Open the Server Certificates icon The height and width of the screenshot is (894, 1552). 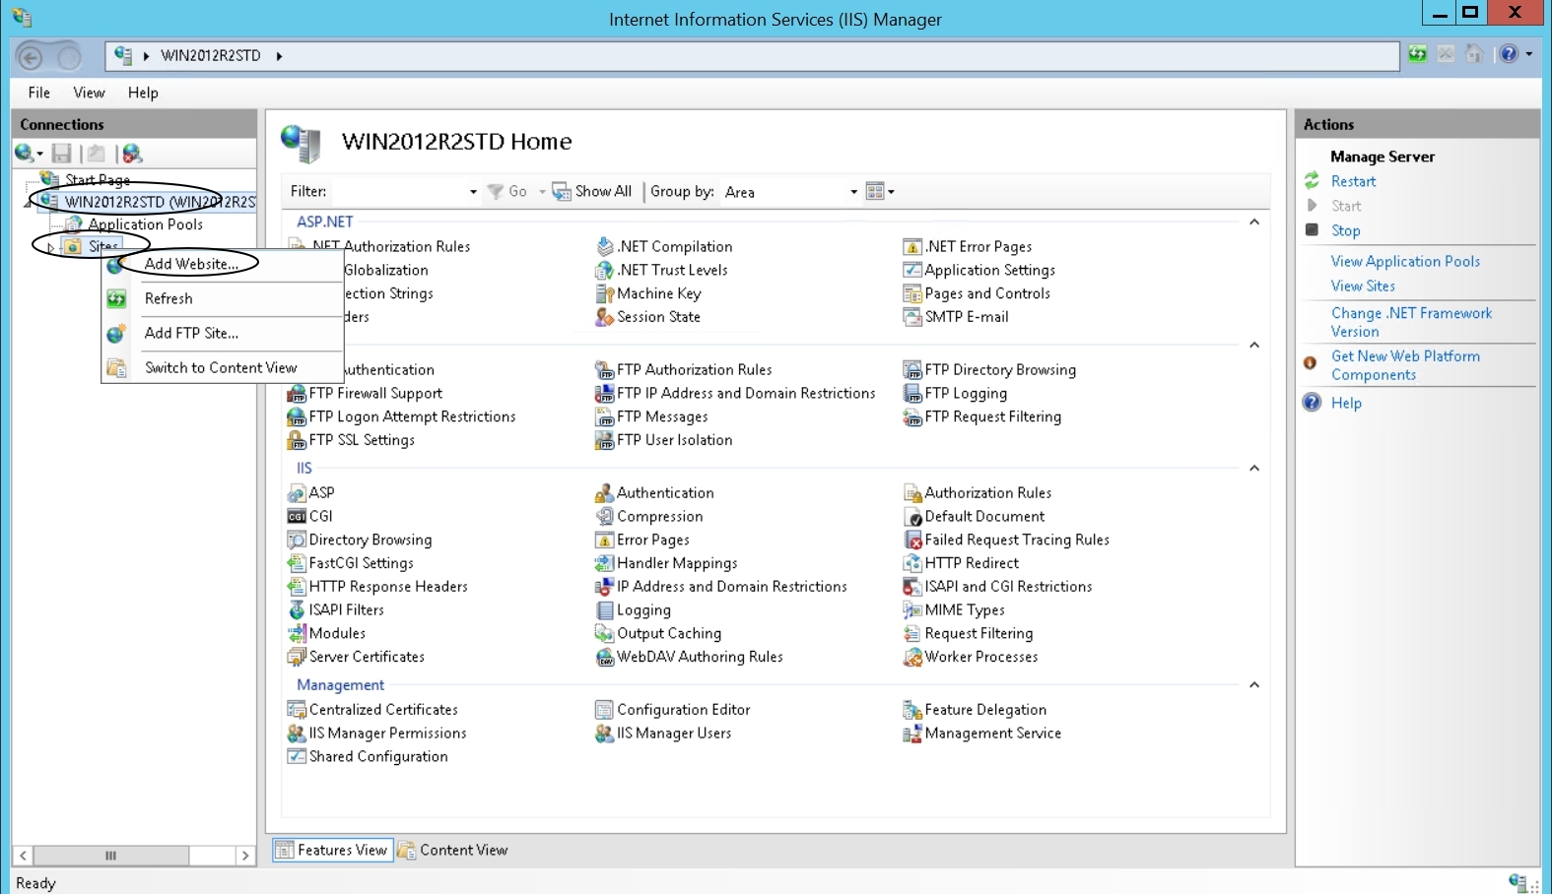[x=297, y=657]
